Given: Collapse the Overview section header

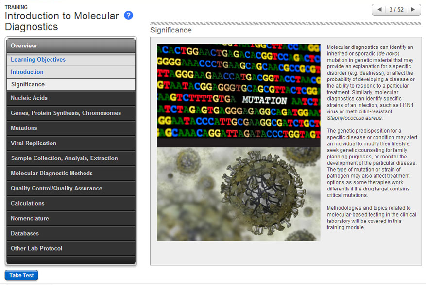Looking at the screenshot, I should click(70, 46).
